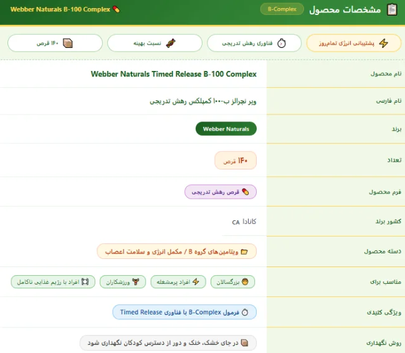Click the CA country code
The height and width of the screenshot is (353, 405).
[x=236, y=222]
